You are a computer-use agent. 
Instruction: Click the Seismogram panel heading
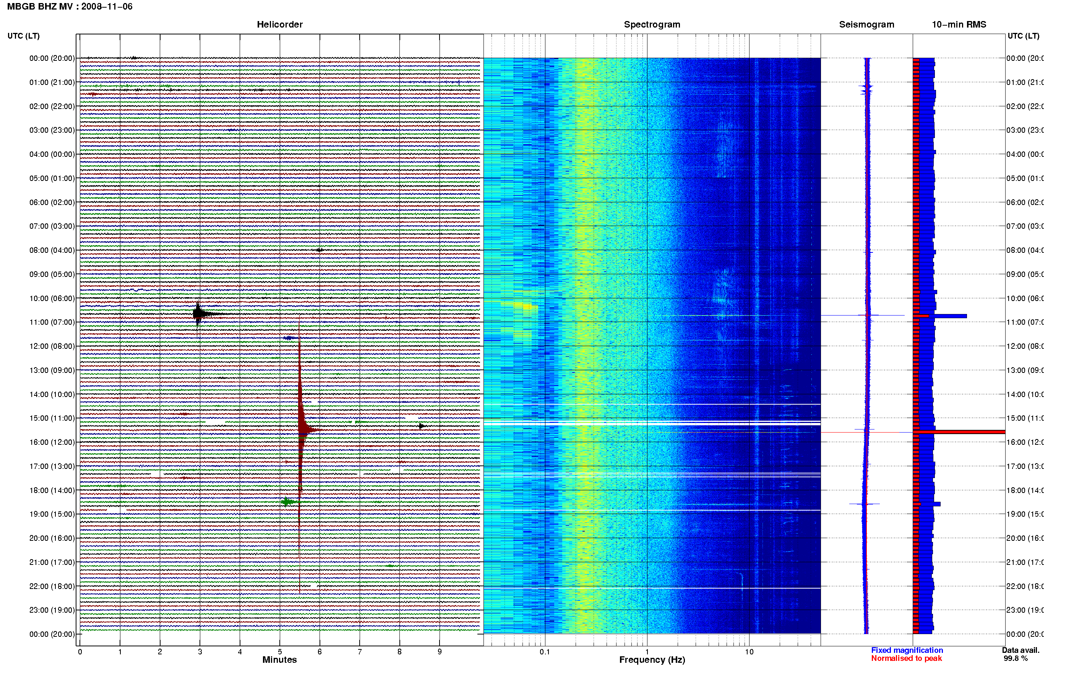coord(866,24)
